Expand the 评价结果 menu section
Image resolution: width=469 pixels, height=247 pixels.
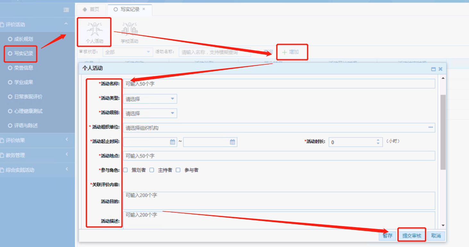tap(67, 139)
